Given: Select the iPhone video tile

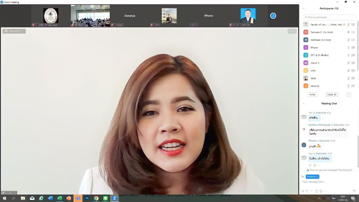Looking at the screenshot, I should coord(209,16).
